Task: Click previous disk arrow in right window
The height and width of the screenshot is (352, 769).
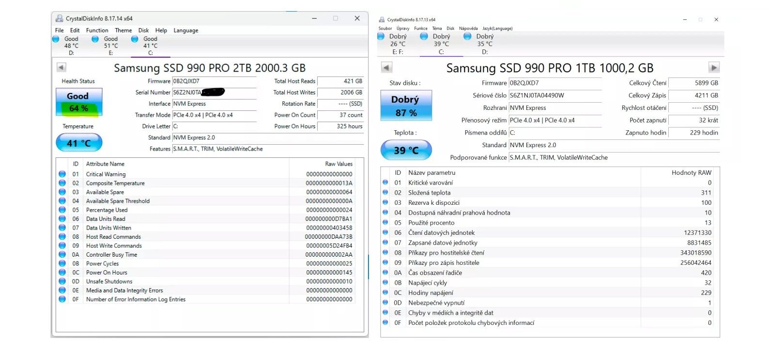Action: click(386, 67)
